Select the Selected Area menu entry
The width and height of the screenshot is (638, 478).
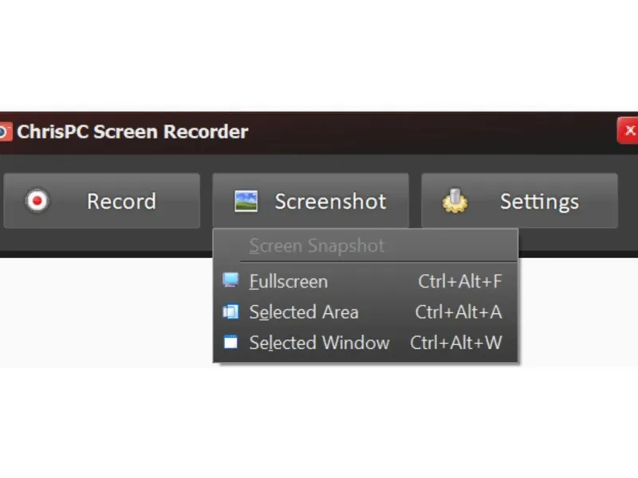[x=304, y=312]
